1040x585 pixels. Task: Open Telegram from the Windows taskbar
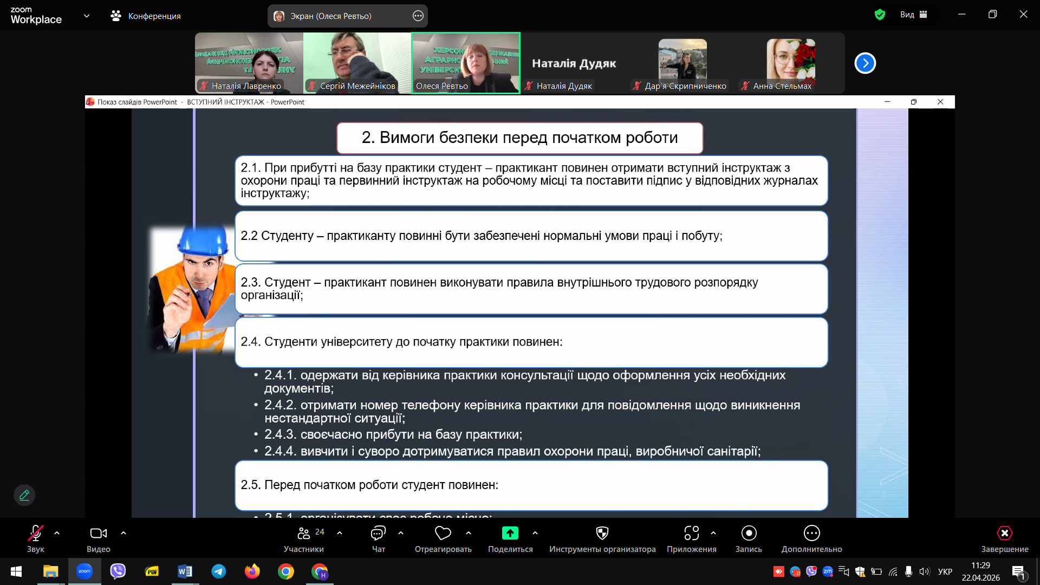click(x=219, y=571)
